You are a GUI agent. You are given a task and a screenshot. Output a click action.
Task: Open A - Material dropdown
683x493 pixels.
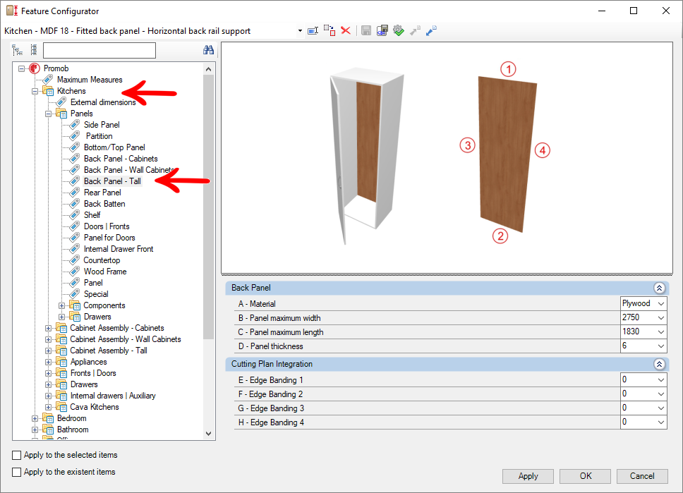(x=661, y=303)
